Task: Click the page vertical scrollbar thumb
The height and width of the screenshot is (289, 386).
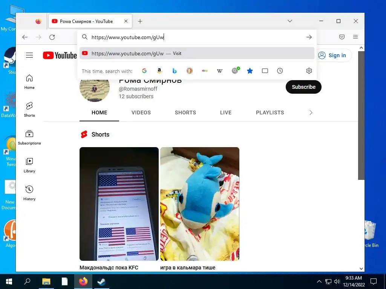Action: [361, 116]
